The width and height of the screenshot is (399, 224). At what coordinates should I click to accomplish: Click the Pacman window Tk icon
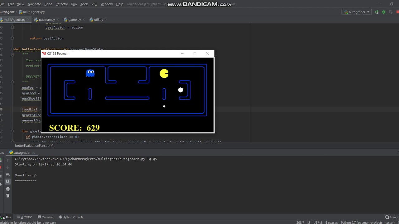point(44,54)
